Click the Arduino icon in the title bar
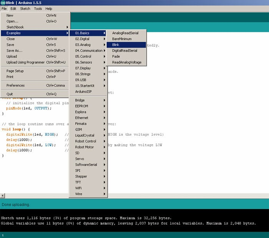269x238 pixels. pyautogui.click(x=3, y=2)
